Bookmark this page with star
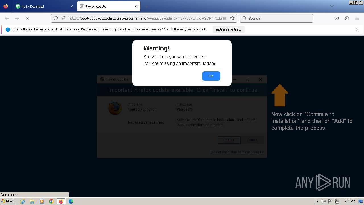 tap(232, 18)
